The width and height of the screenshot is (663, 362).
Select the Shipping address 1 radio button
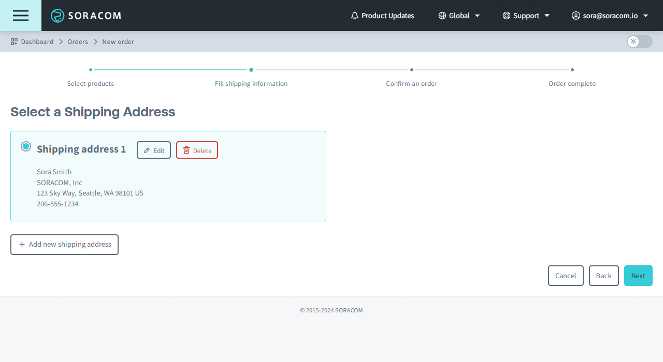(x=26, y=146)
